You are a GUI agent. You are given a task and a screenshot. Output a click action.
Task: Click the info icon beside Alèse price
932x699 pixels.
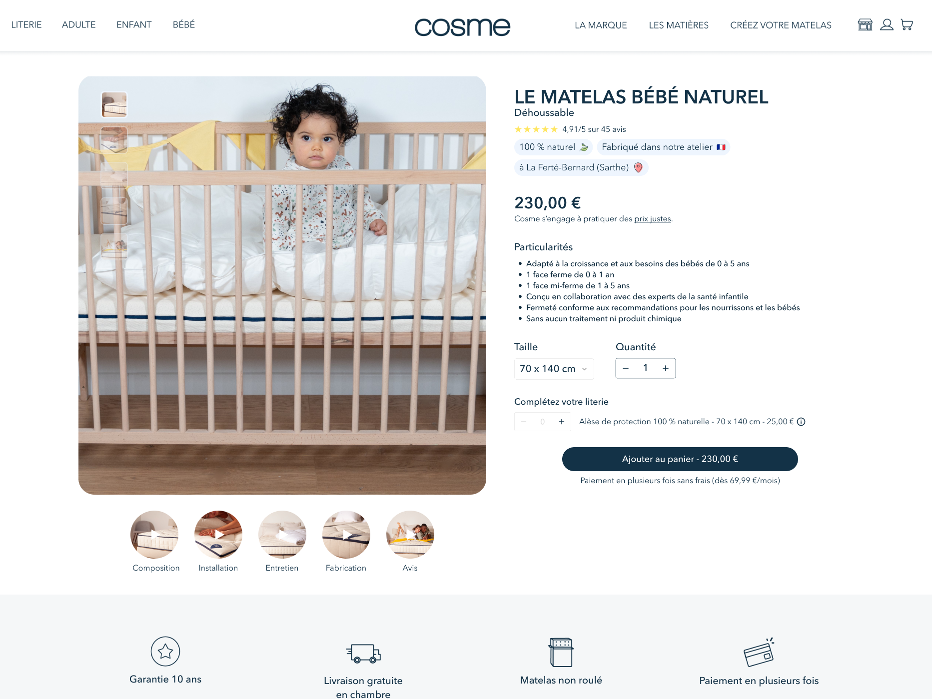801,422
